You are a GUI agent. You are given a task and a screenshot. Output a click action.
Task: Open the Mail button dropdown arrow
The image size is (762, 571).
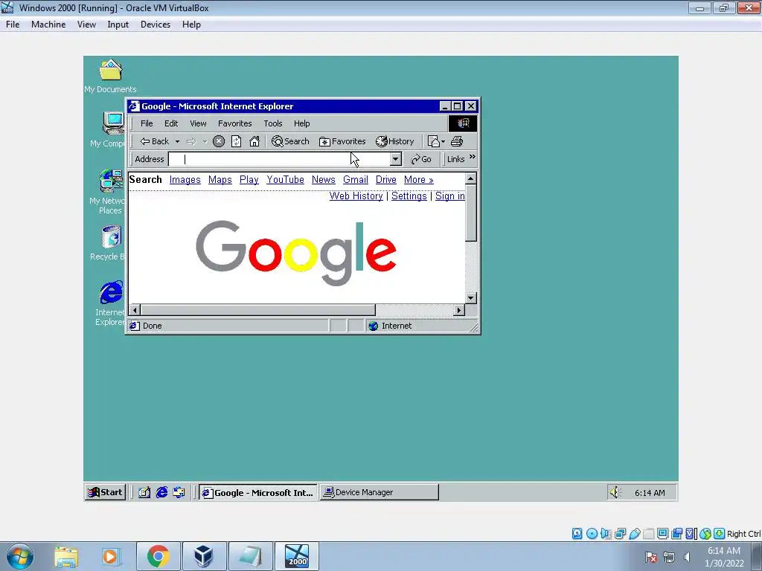tap(444, 142)
